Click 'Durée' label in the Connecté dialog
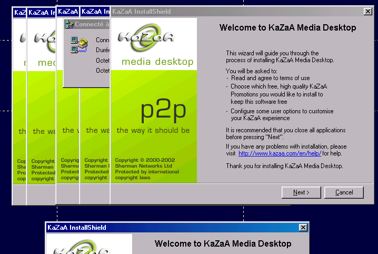The height and width of the screenshot is (254, 378). (x=103, y=50)
